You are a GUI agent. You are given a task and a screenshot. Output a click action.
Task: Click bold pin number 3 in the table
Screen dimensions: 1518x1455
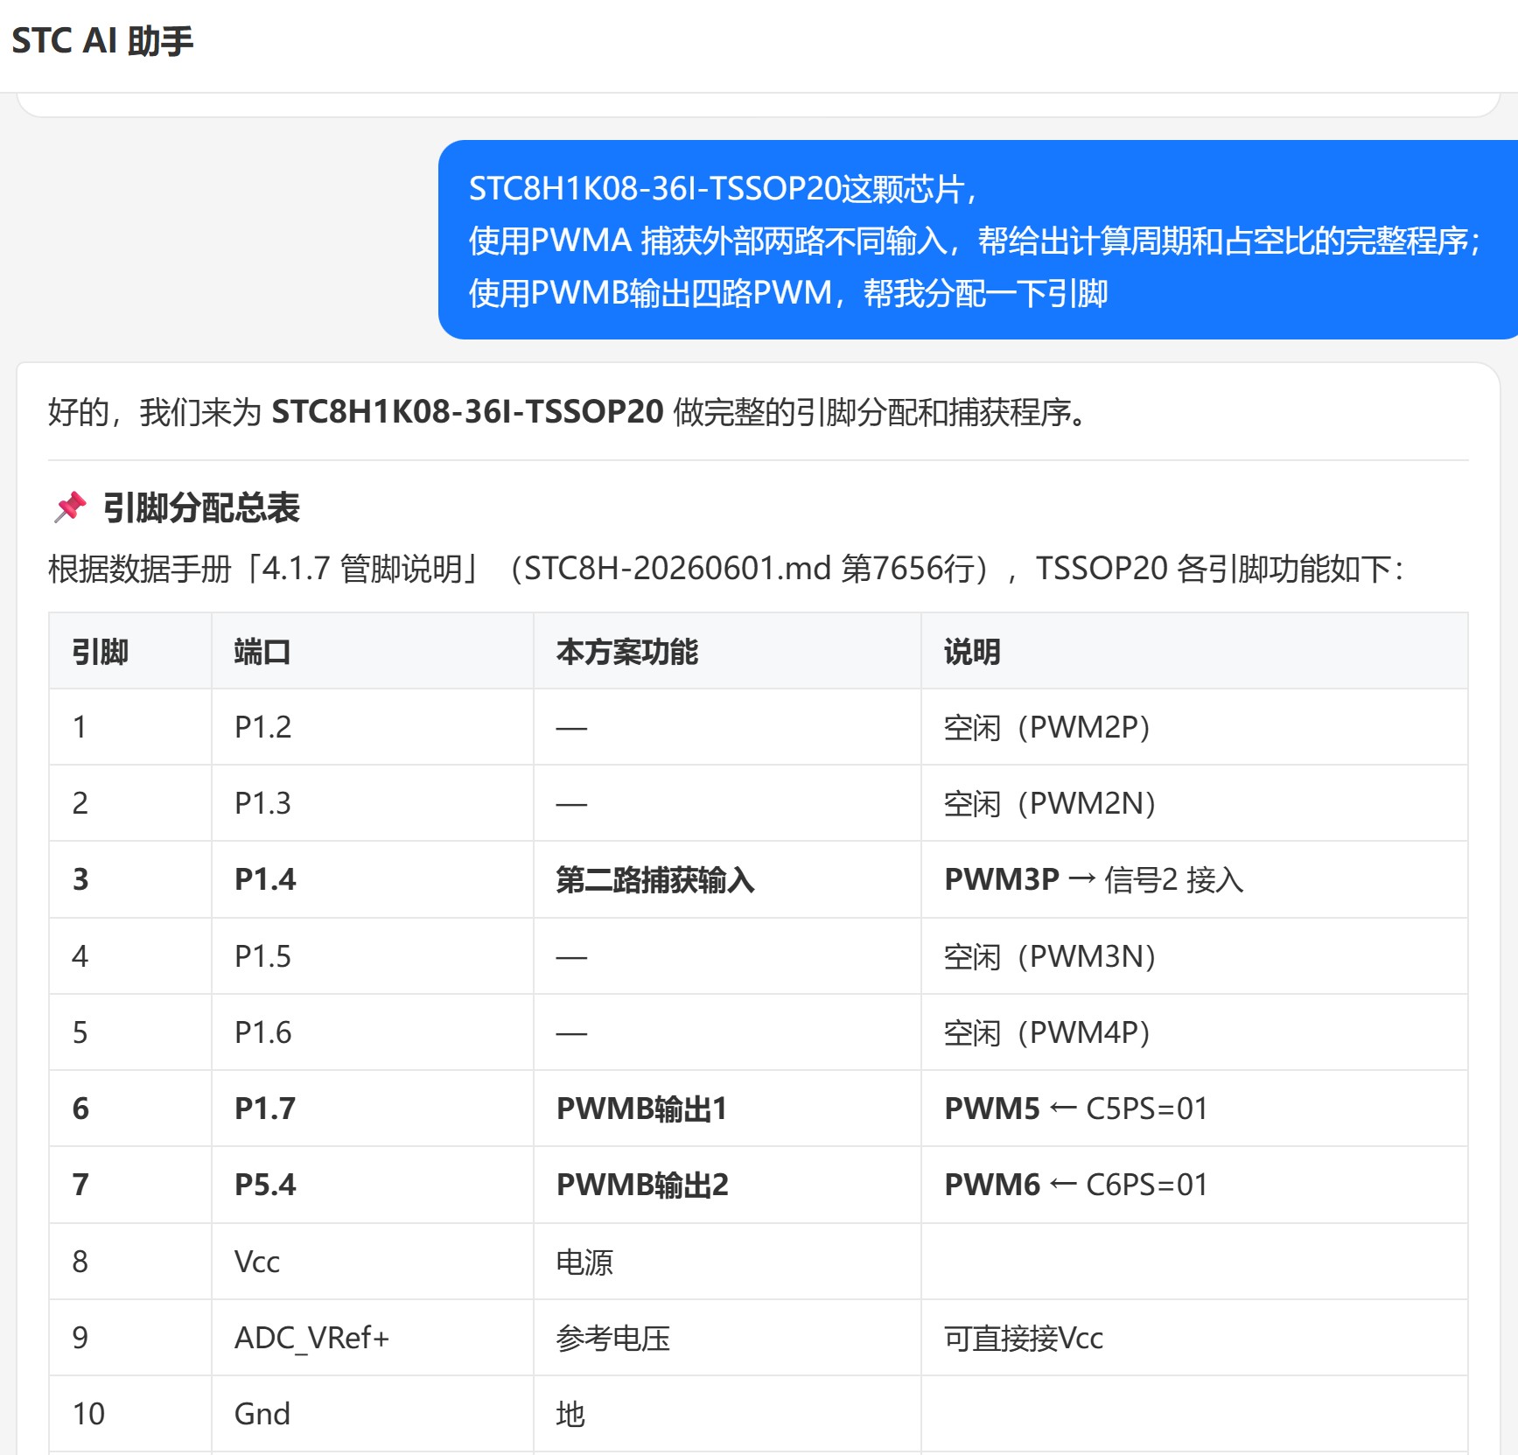click(x=130, y=879)
